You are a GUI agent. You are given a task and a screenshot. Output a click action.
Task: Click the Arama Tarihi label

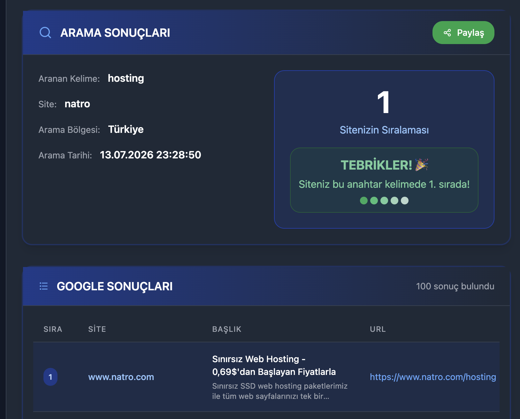65,155
